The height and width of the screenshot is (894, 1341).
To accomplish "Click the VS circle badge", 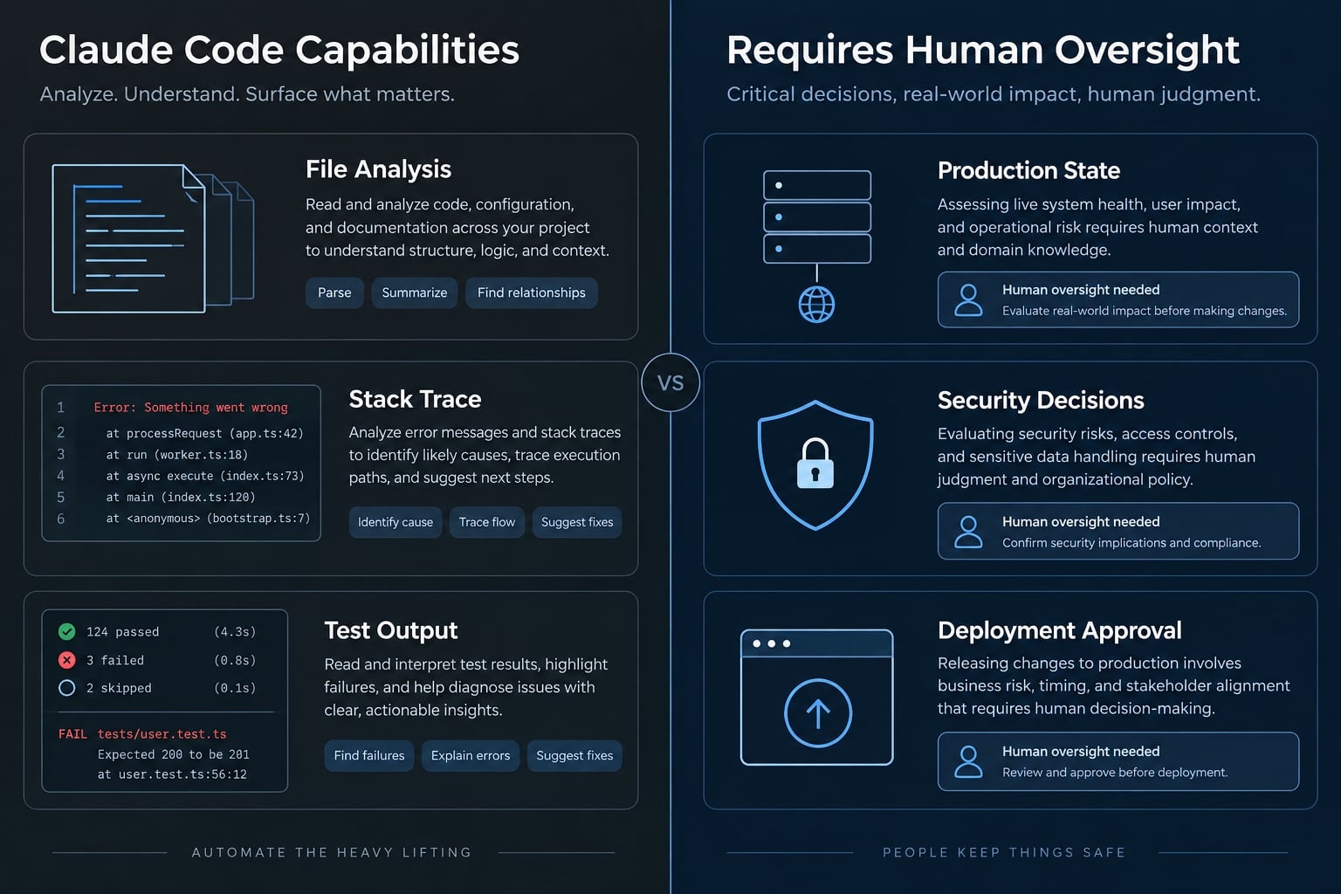I will click(670, 382).
